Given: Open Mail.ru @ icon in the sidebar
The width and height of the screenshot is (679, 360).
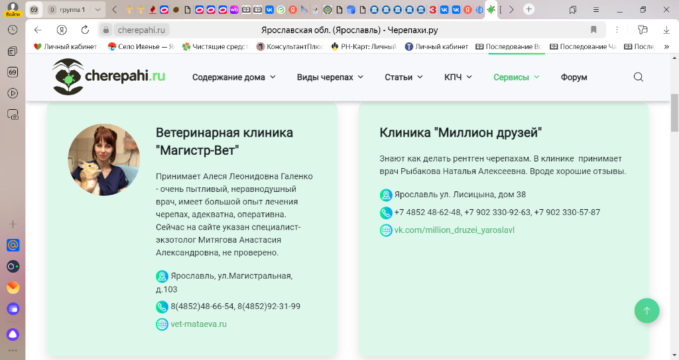Looking at the screenshot, I should (13, 245).
